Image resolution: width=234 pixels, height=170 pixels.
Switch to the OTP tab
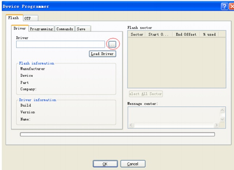point(31,18)
